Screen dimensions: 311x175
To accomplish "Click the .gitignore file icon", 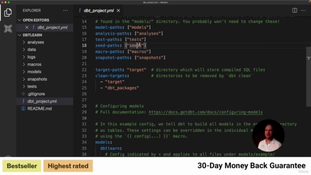I will (x=23, y=94).
